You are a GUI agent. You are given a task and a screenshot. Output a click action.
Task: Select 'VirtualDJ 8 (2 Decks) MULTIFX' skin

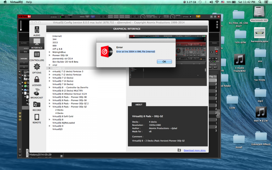[x=67, y=90]
